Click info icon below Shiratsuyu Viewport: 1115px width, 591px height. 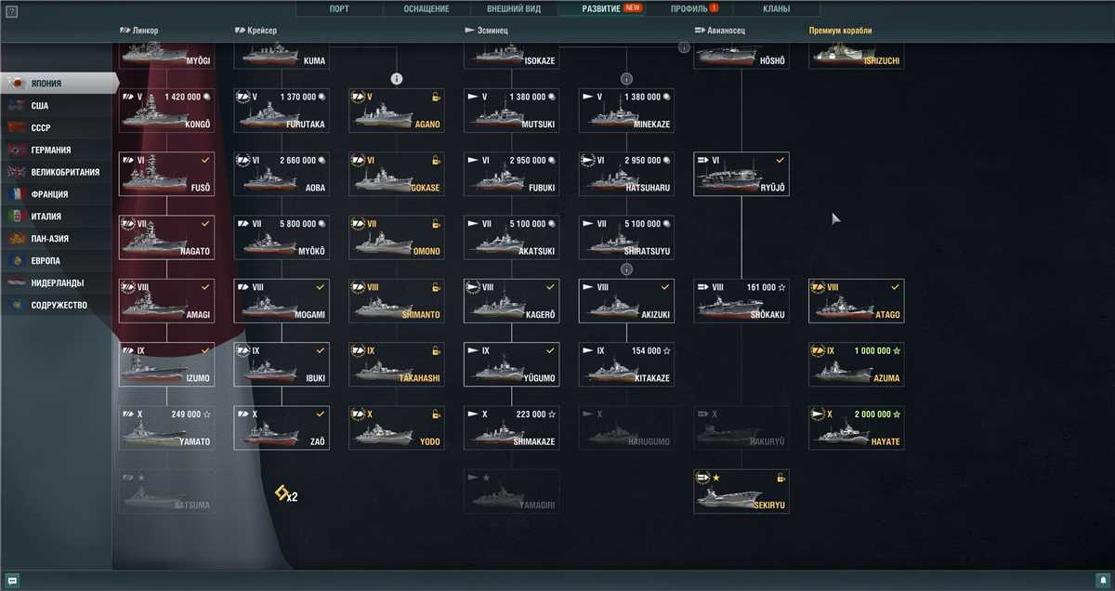coord(627,269)
